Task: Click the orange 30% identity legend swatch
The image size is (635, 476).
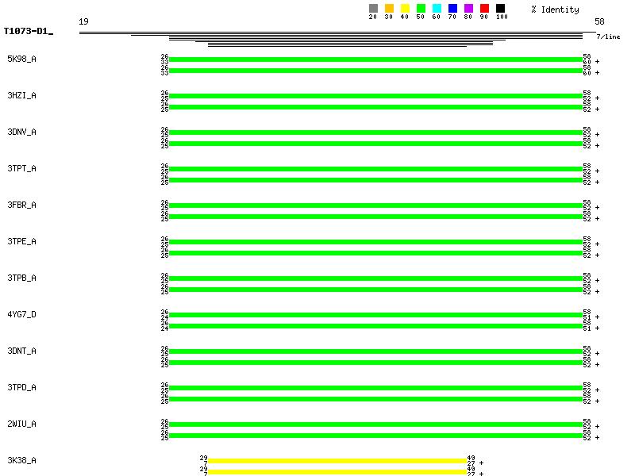Action: 389,9
